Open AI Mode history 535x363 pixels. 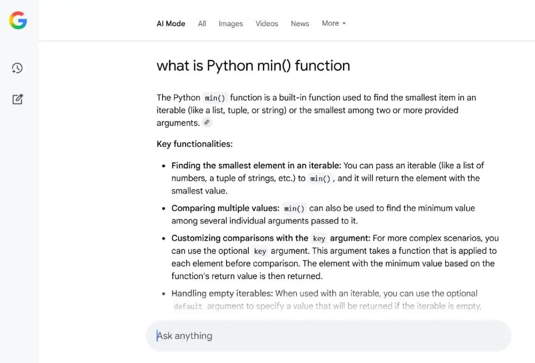18,68
